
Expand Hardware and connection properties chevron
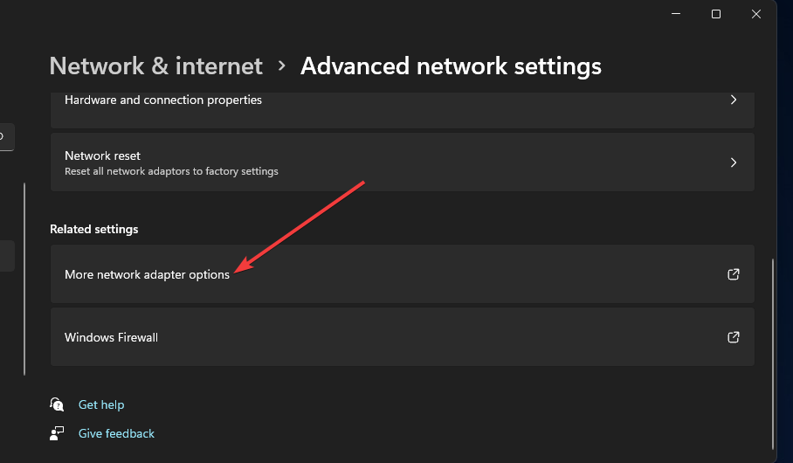[734, 100]
